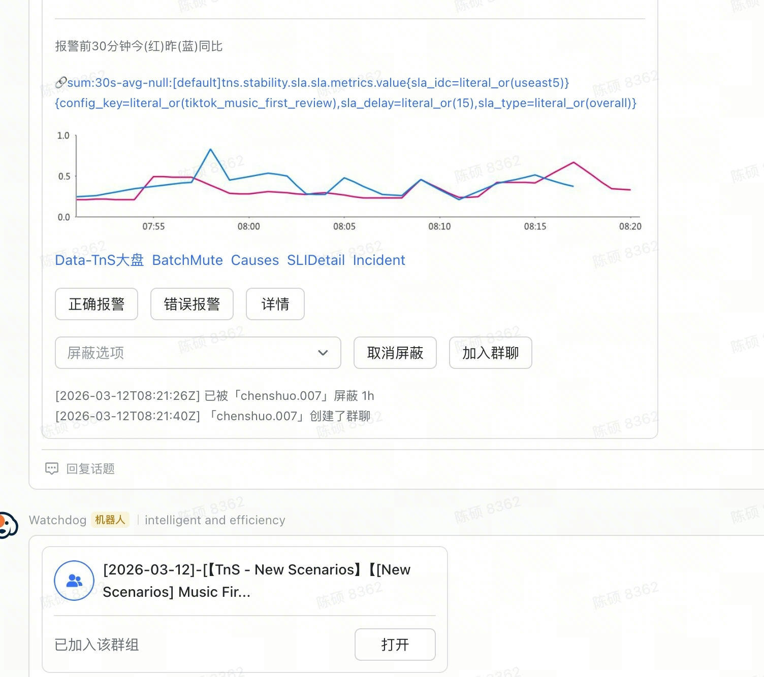This screenshot has height=677, width=764.
Task: Click the 加入群聊 join group button
Action: (491, 353)
